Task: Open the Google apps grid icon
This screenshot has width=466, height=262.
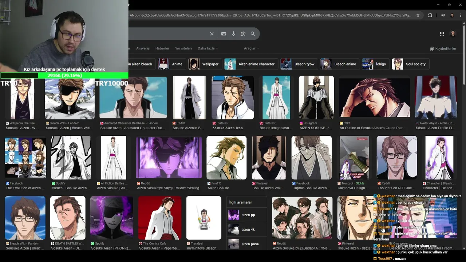Action: [x=442, y=34]
